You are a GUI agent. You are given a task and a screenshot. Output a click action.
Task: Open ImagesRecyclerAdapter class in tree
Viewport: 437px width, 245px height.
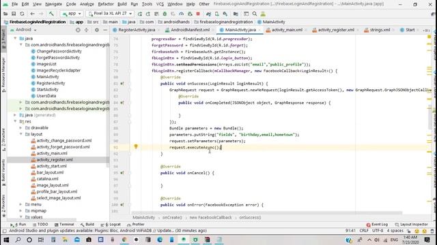pos(59,70)
